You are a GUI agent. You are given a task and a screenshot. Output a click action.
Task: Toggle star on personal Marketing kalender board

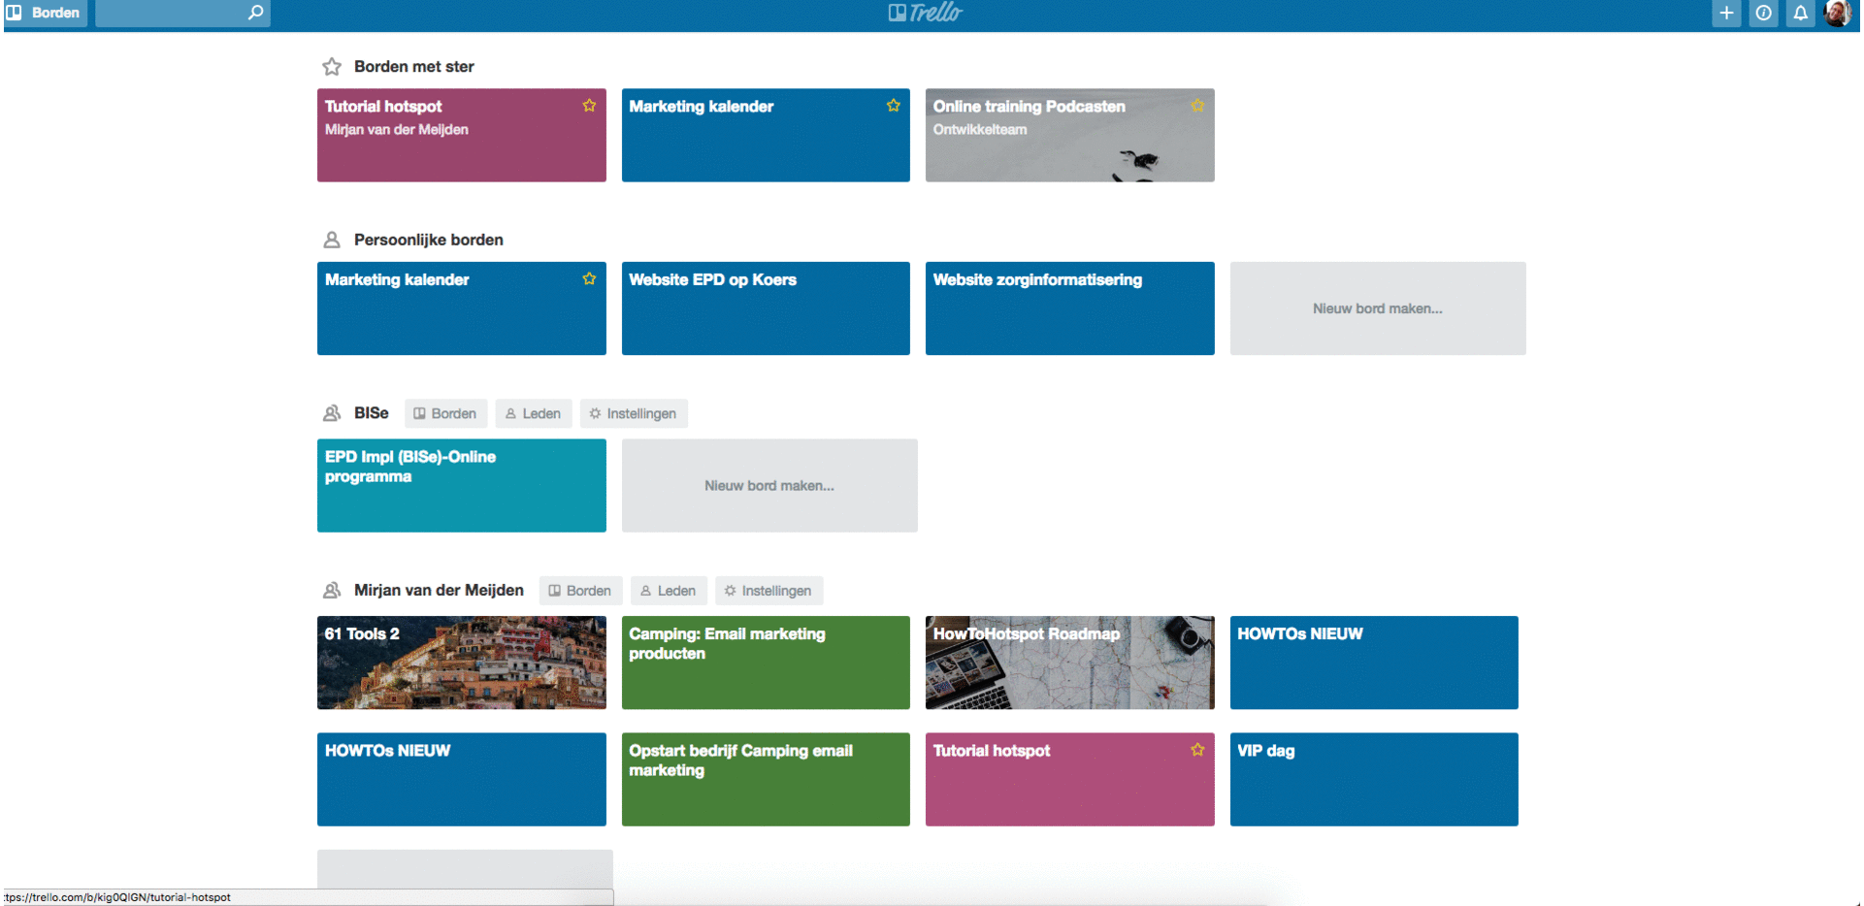click(x=589, y=279)
